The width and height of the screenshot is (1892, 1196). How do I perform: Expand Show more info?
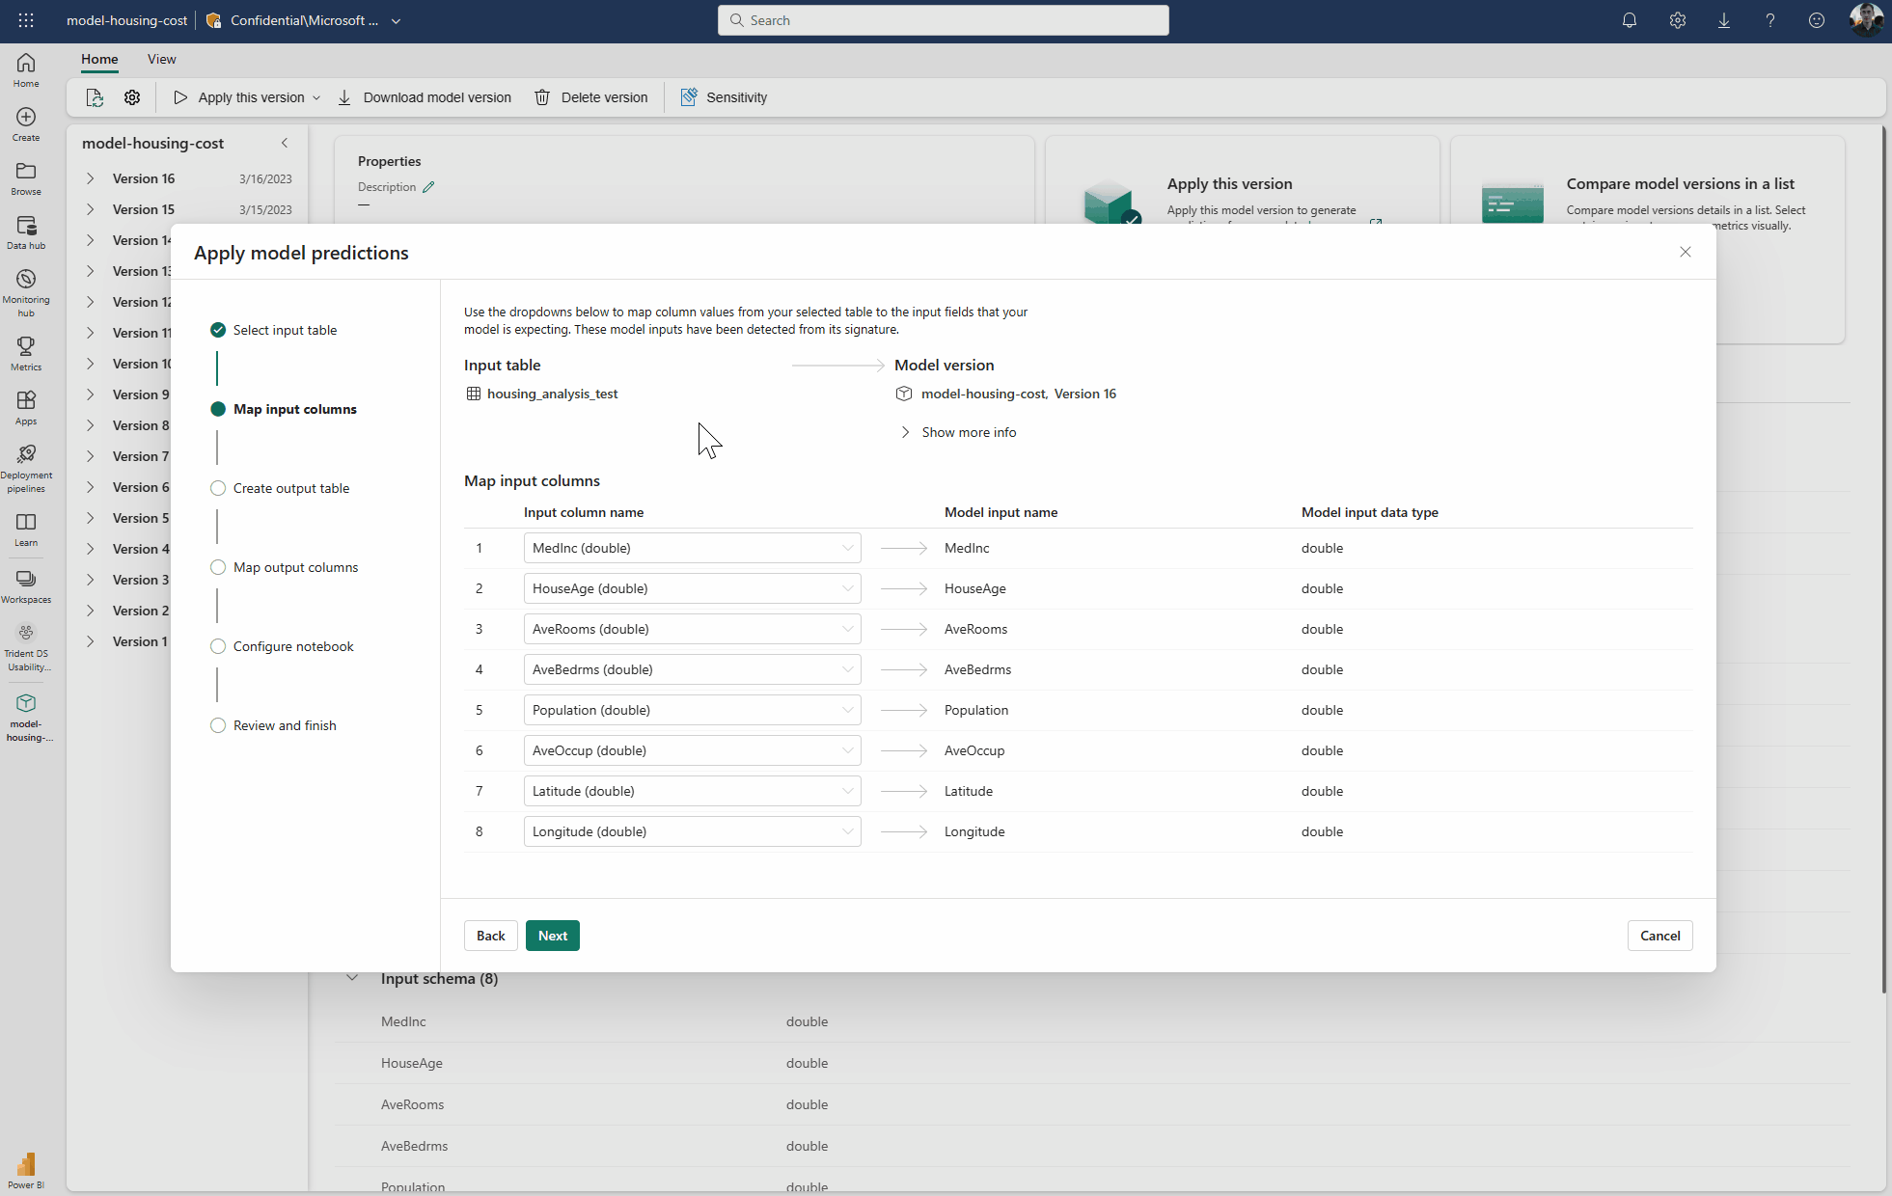pyautogui.click(x=968, y=432)
